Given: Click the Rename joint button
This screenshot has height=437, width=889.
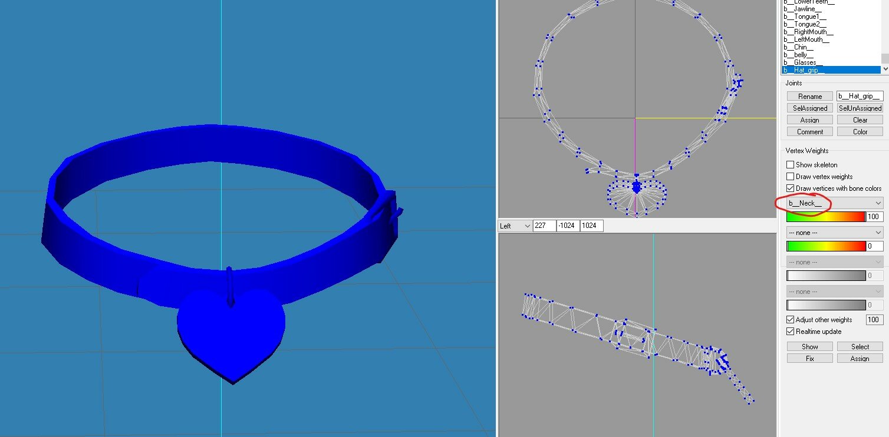Looking at the screenshot, I should tap(810, 96).
